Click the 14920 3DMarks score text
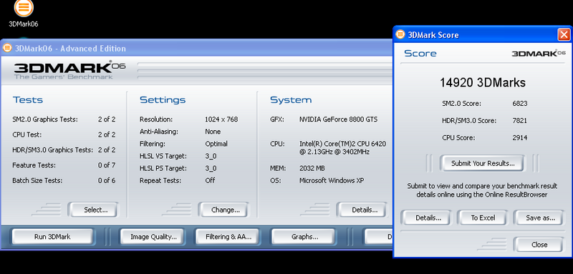This screenshot has height=274, width=573. [482, 82]
